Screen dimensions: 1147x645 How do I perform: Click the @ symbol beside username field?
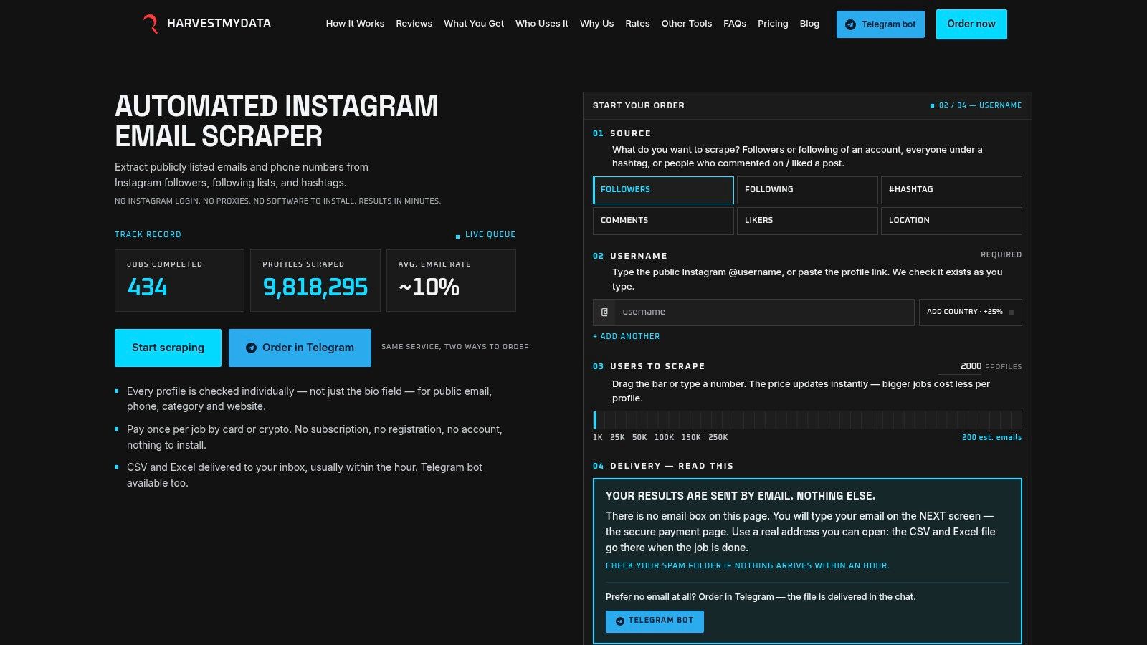[x=604, y=312]
